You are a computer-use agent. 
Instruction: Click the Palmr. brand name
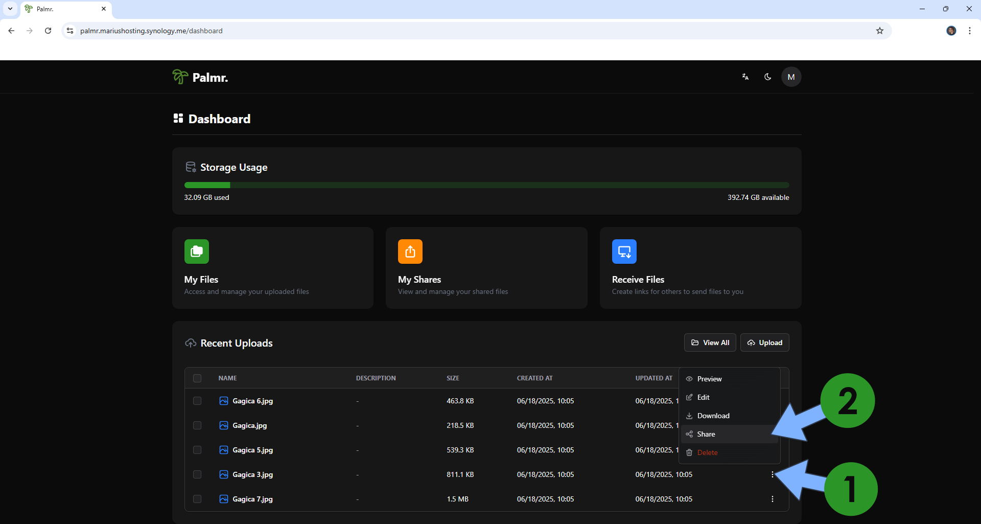coord(210,77)
